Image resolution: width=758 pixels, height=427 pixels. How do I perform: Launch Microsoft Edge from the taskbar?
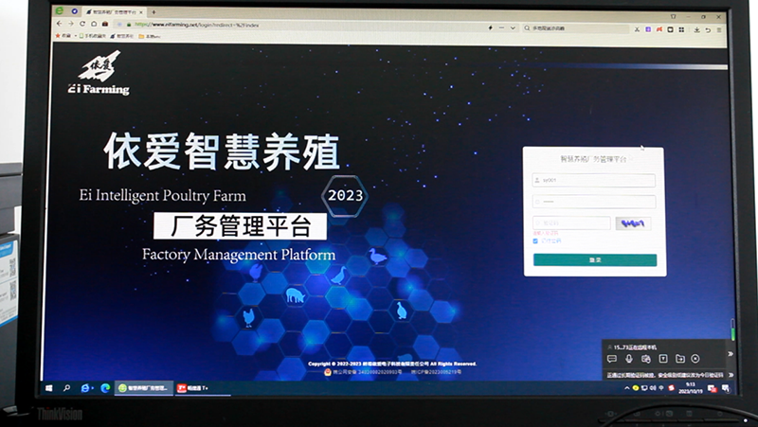pos(105,388)
